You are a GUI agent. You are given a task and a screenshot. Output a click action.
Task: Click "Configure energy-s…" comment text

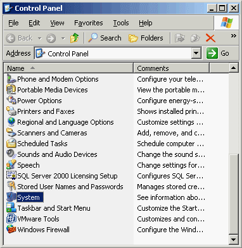click(x=170, y=101)
